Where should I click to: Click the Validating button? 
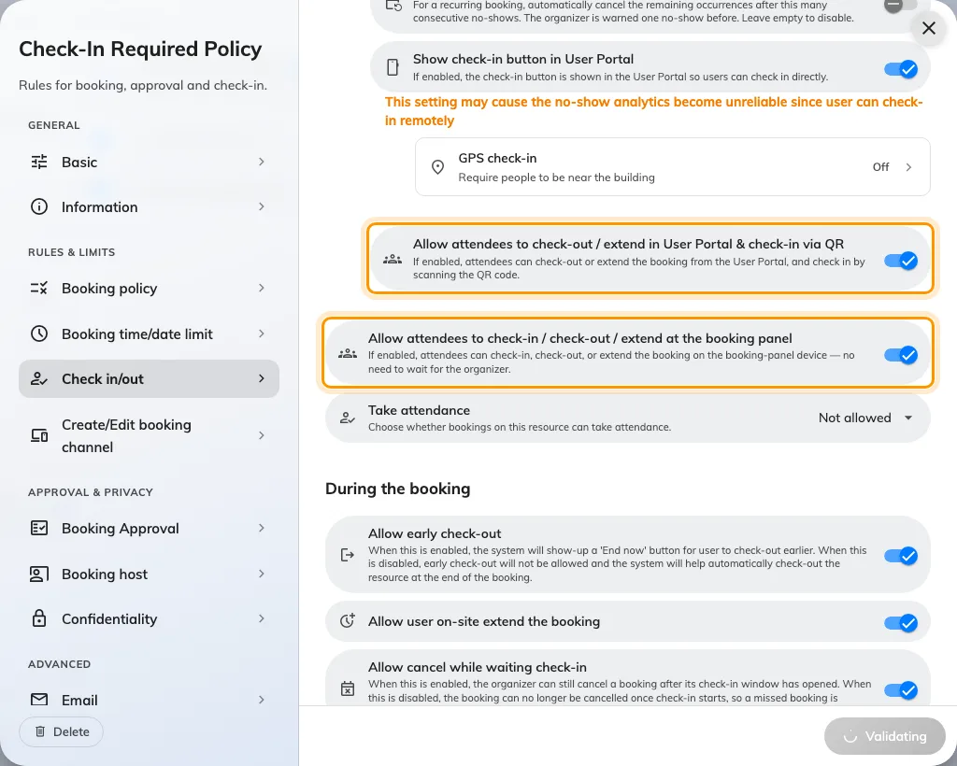point(884,736)
